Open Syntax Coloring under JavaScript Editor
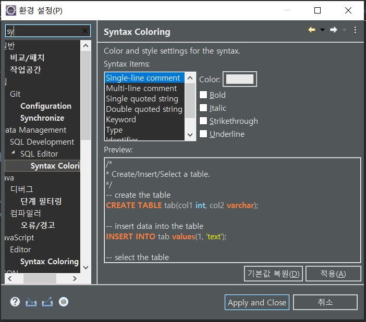The width and height of the screenshot is (366, 322). [x=50, y=262]
